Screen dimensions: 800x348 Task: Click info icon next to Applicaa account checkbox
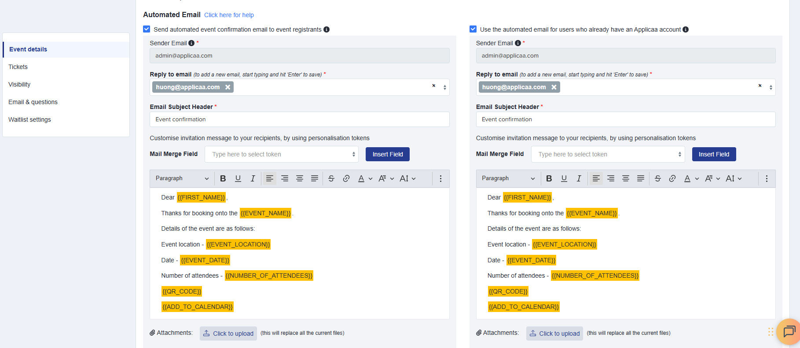click(686, 29)
